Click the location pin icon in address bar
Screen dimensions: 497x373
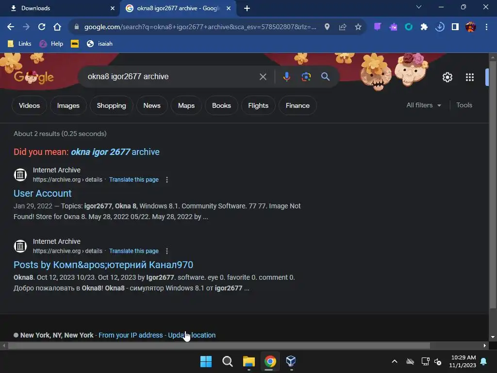[x=327, y=27]
